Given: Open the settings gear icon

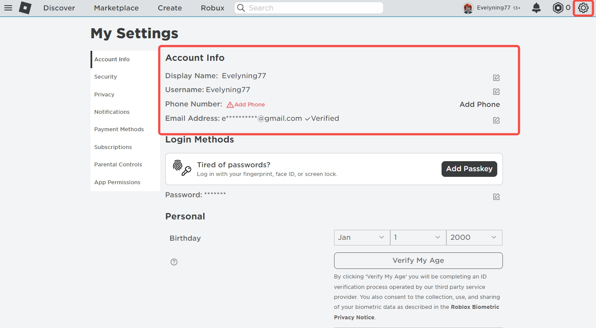Looking at the screenshot, I should coord(583,8).
